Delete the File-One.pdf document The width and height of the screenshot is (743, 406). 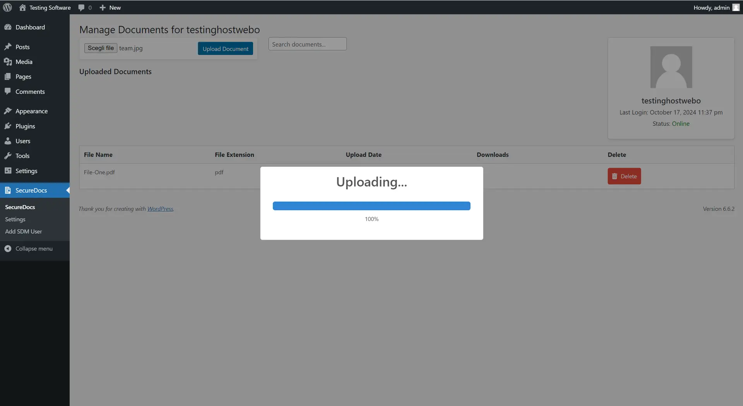tap(624, 176)
